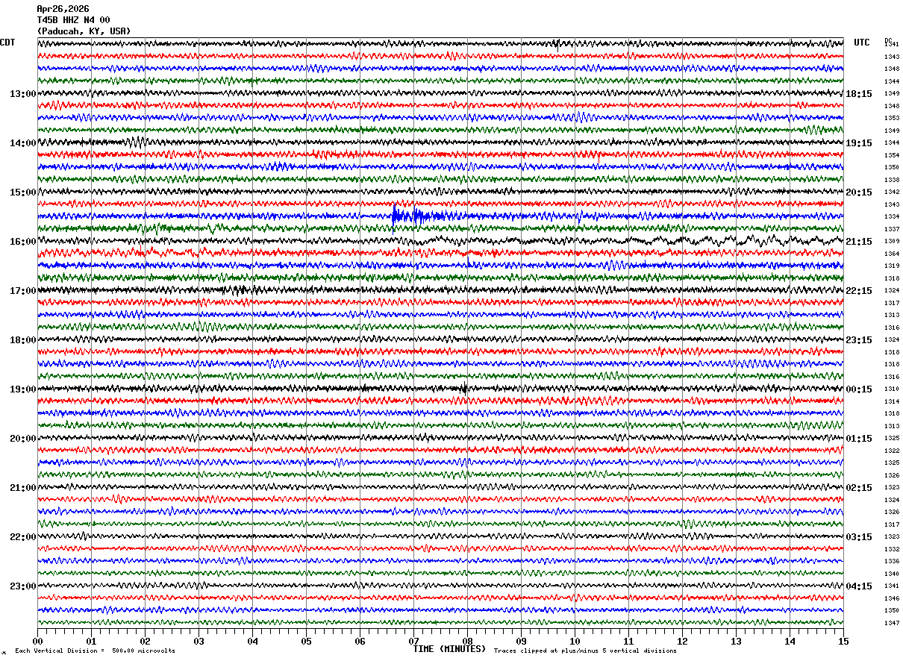Click DC offset value 1364

[892, 254]
